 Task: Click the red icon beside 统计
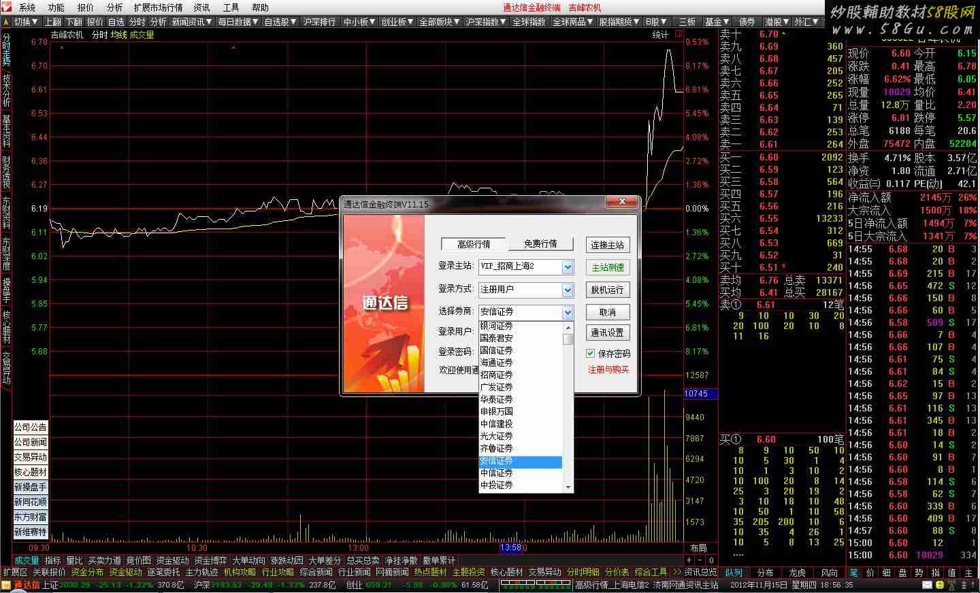[x=679, y=34]
